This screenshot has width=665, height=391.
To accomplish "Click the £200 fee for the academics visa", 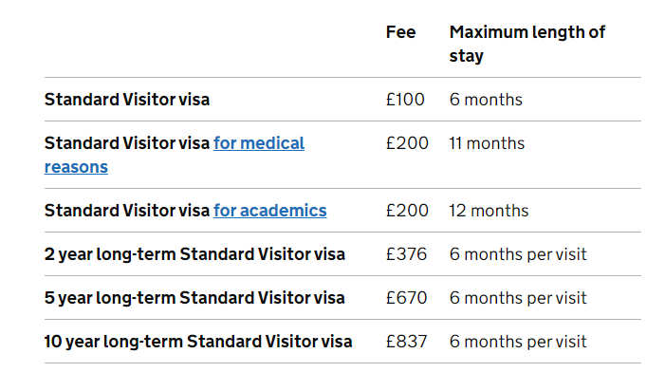I will coord(406,210).
